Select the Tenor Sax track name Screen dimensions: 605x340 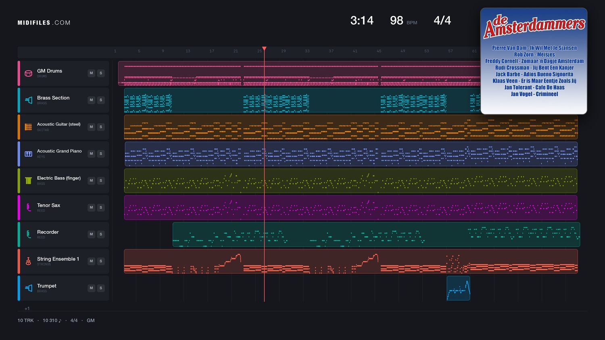[x=49, y=205]
